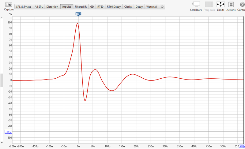Image resolution: width=245 pixels, height=149 pixels.
Task: Open the All SPL tab
Action: click(x=39, y=7)
